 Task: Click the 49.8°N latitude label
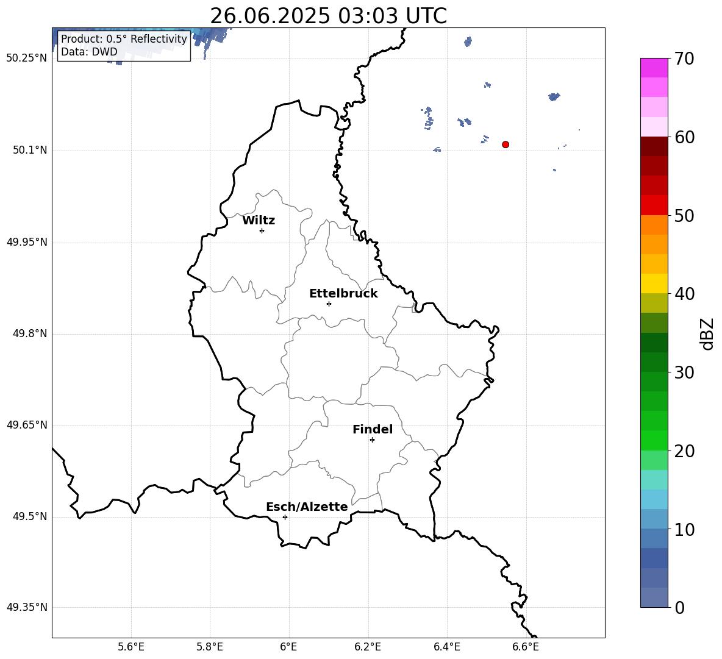[x=30, y=333]
